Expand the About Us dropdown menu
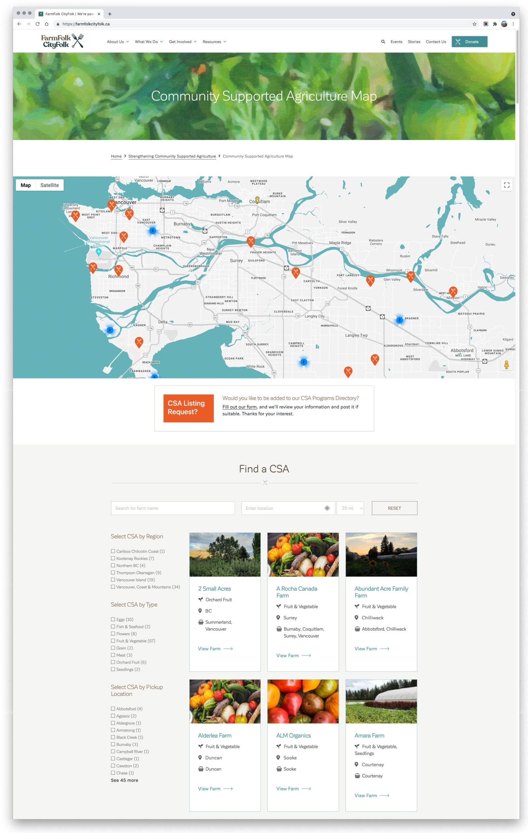This screenshot has height=833, width=528. click(x=118, y=42)
